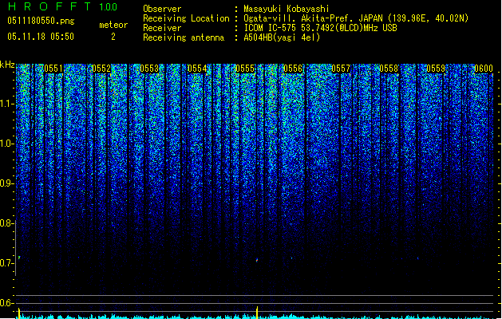Click the 0.9 kHz axis label

pyautogui.click(x=6, y=183)
